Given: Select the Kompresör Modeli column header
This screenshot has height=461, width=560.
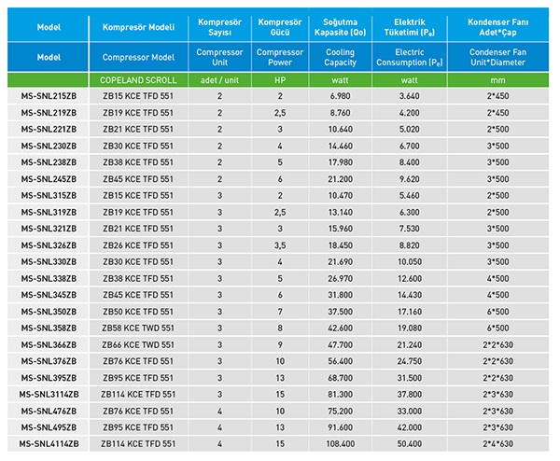Looking at the screenshot, I should (137, 27).
